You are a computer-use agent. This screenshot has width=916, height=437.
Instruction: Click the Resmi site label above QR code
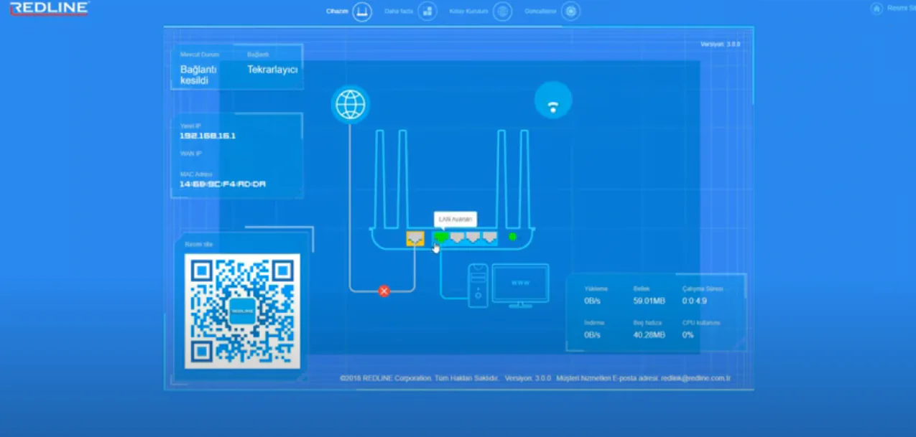pos(199,245)
